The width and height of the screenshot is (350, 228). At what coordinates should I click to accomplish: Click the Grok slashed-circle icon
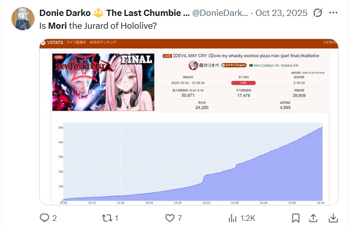pyautogui.click(x=318, y=13)
